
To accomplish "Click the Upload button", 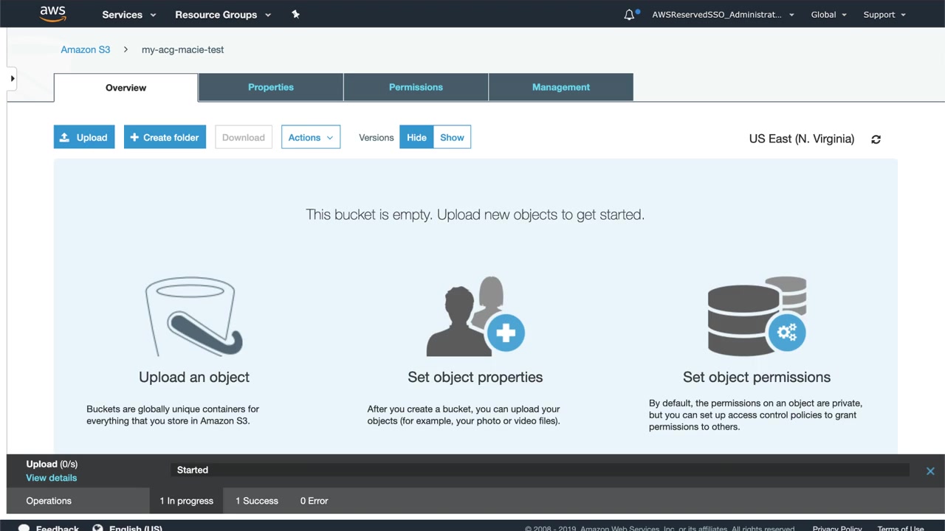I will (84, 137).
